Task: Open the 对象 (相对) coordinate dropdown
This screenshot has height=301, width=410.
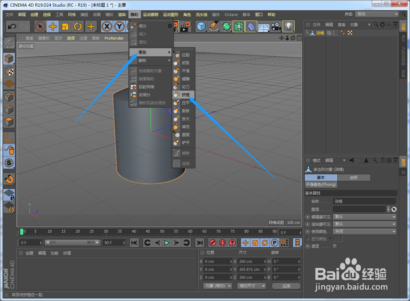Action: (218, 286)
